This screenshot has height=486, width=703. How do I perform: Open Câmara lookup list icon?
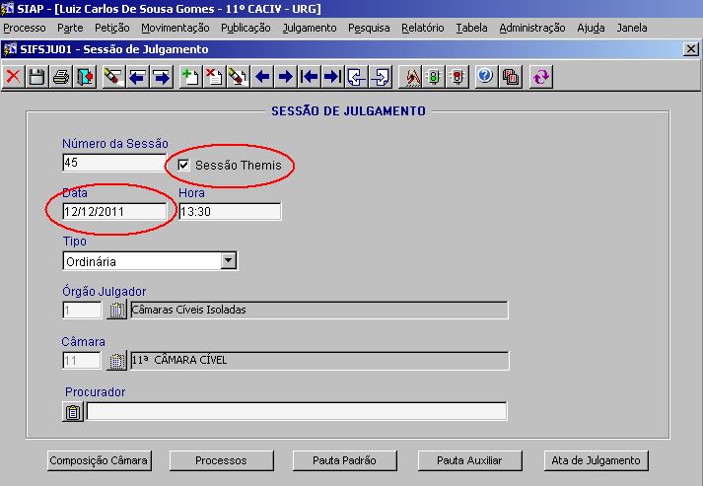tap(117, 361)
